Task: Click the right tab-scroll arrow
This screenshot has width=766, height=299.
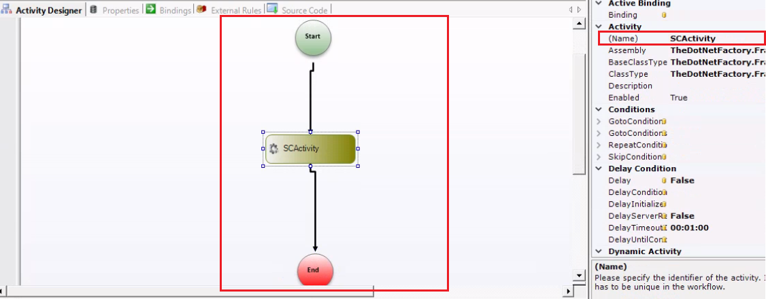Action: (x=579, y=10)
